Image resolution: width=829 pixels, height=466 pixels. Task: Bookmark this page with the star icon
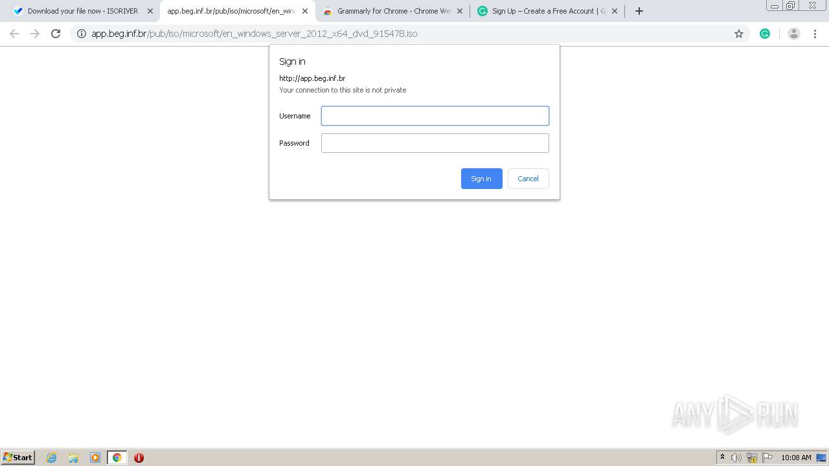tap(739, 34)
